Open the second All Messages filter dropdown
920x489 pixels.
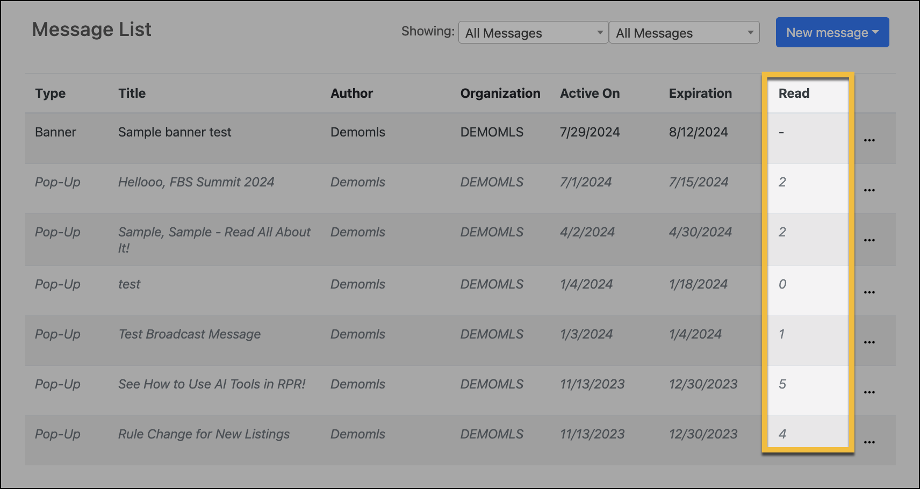pos(684,33)
